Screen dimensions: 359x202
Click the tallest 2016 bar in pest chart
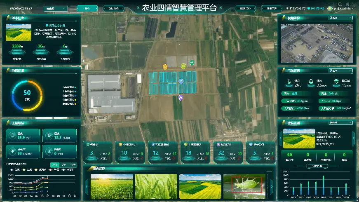pos(323,185)
